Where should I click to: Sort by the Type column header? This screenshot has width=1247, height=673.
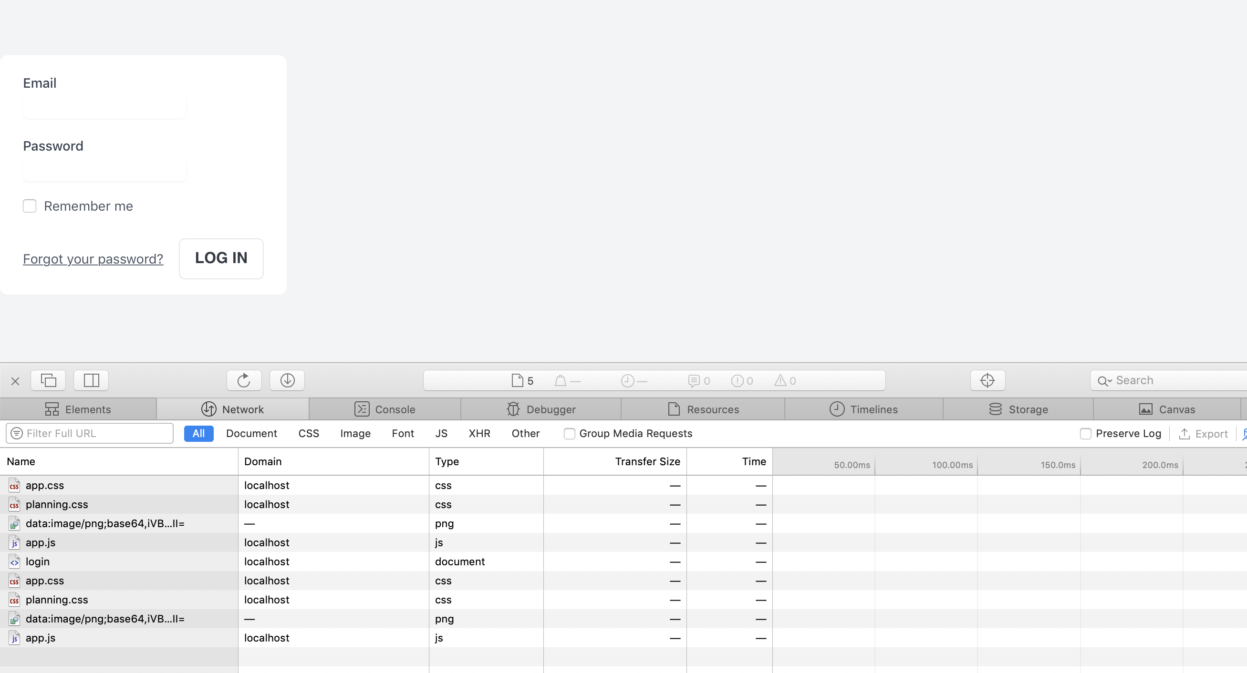[x=486, y=461]
